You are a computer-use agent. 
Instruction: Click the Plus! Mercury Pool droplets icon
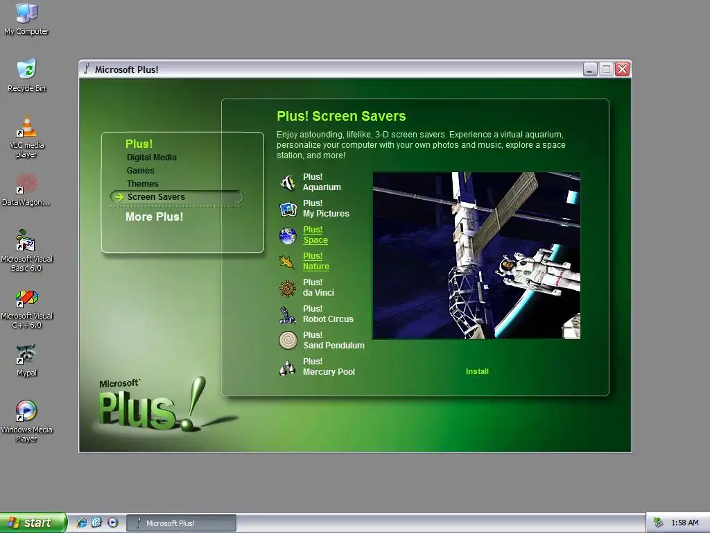[x=287, y=368]
